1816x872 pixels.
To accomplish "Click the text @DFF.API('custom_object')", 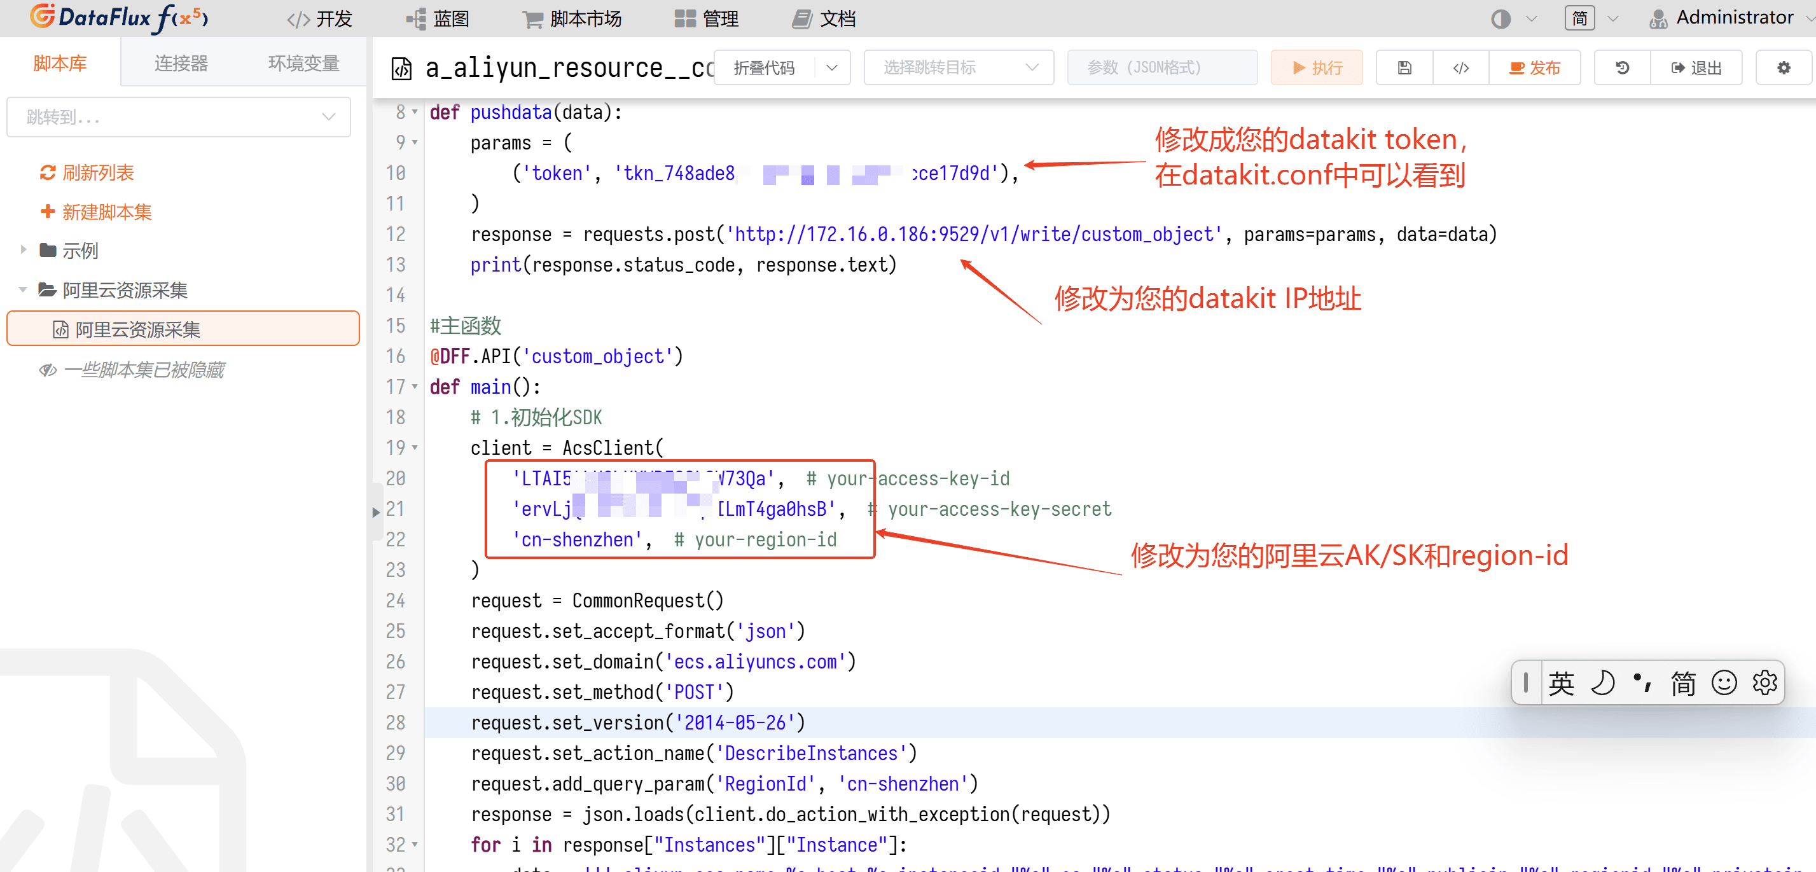I will [x=556, y=356].
